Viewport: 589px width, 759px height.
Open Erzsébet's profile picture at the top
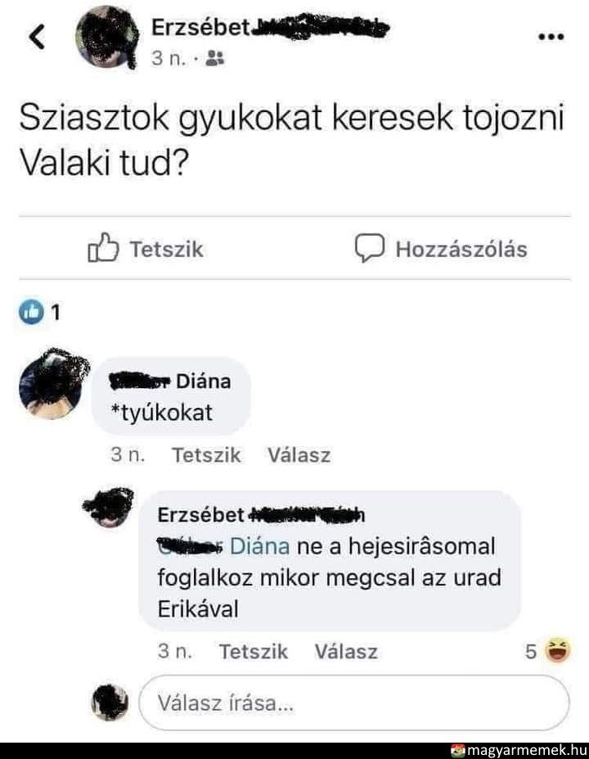pos(107,38)
